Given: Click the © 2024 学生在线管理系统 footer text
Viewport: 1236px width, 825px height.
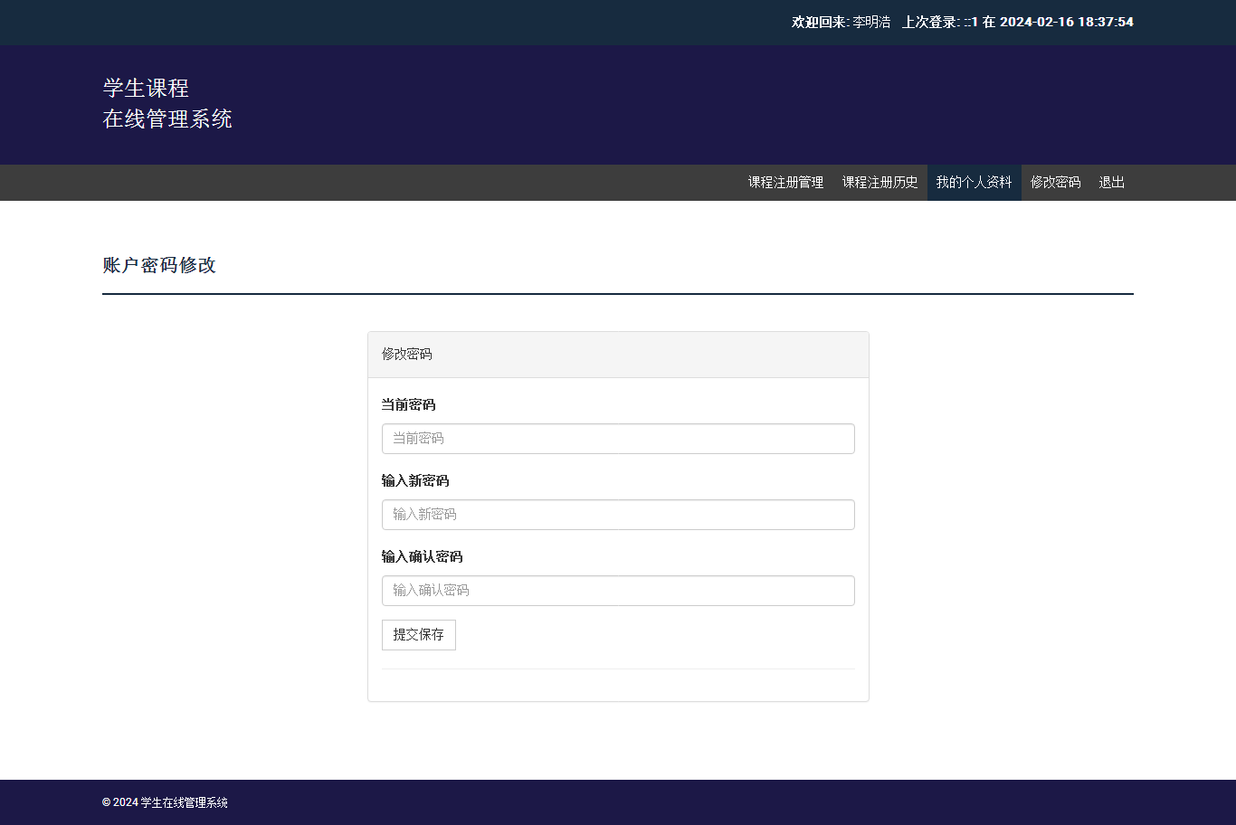Looking at the screenshot, I should tap(165, 802).
